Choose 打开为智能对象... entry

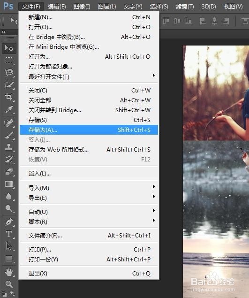coord(89,67)
